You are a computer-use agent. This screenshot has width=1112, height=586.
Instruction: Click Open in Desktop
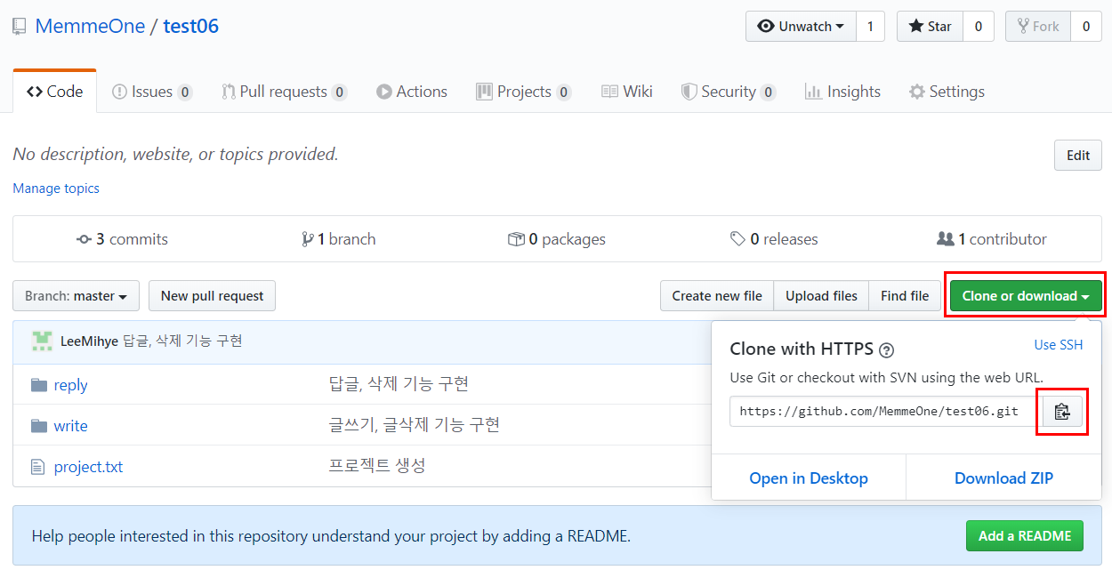pyautogui.click(x=809, y=478)
